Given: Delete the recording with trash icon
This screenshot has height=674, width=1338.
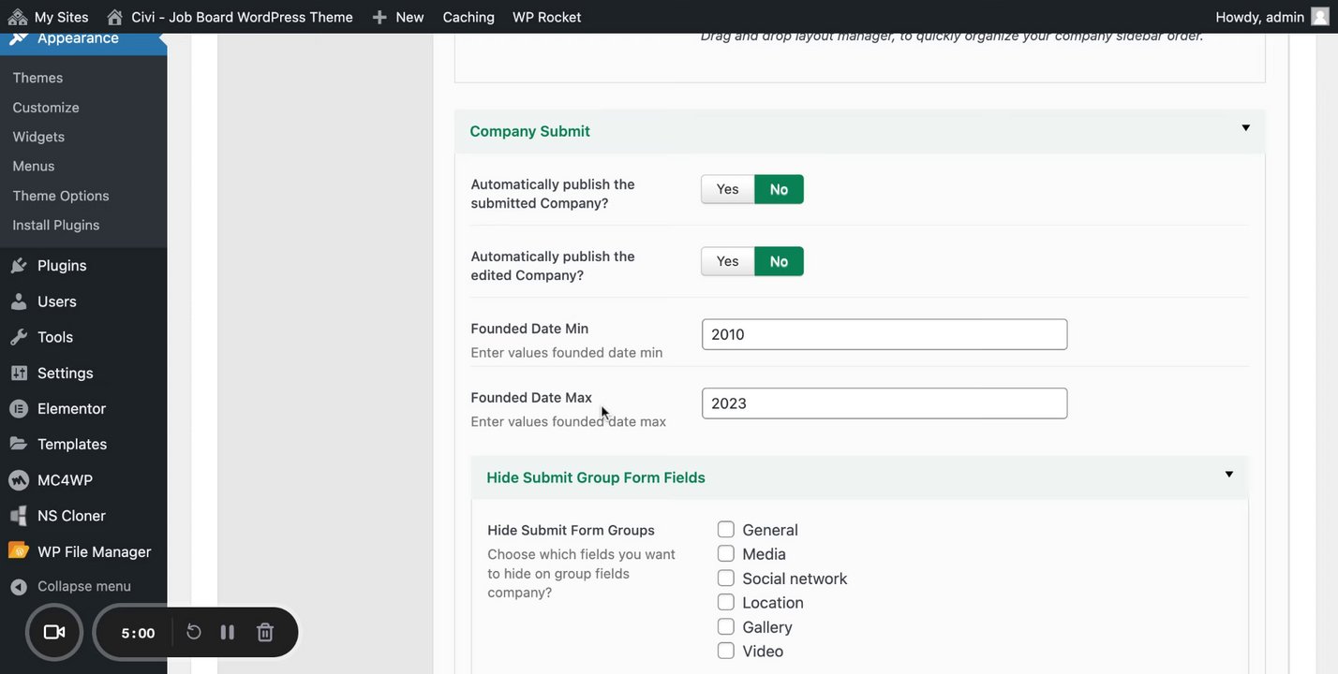Looking at the screenshot, I should [265, 633].
